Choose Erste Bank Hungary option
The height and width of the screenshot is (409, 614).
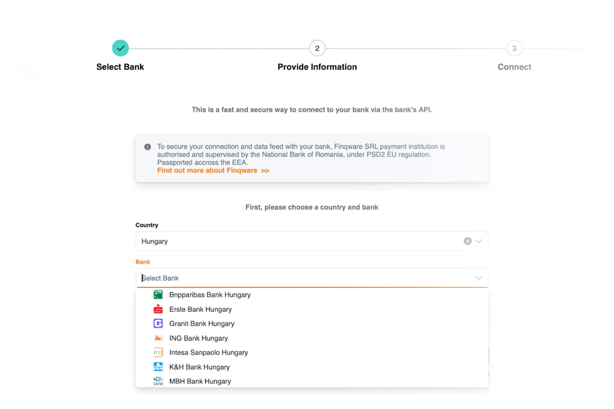point(312,309)
